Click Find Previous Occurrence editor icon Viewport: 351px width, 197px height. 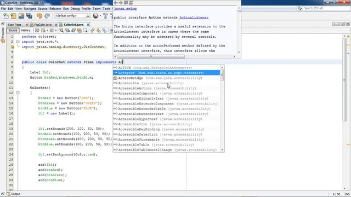click(67, 31)
